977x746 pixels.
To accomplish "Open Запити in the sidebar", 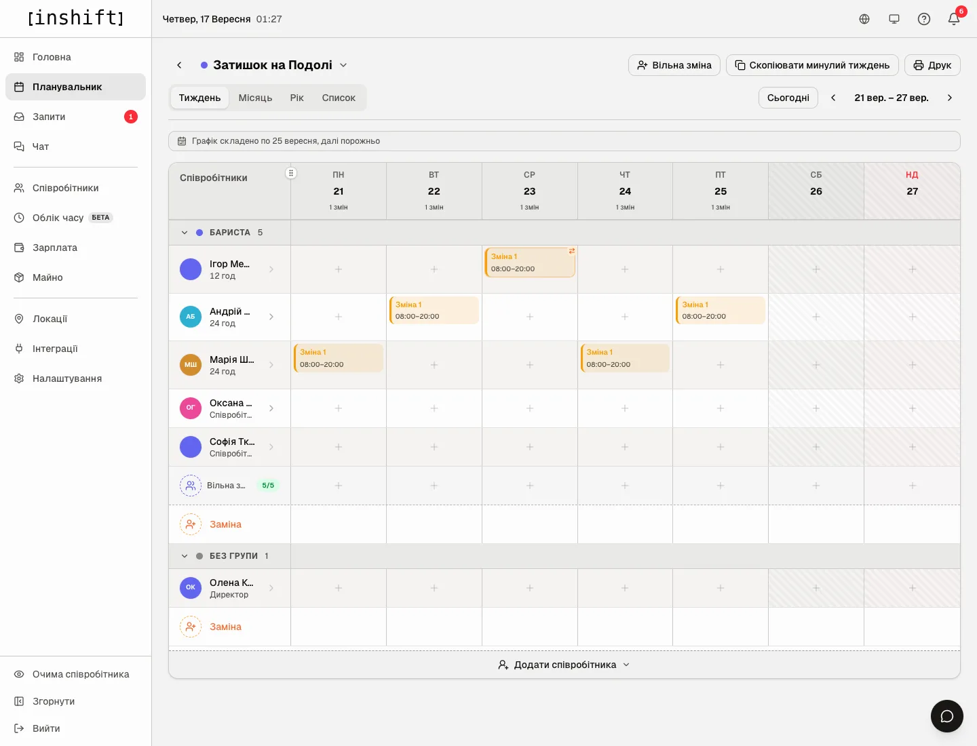I will tap(75, 117).
